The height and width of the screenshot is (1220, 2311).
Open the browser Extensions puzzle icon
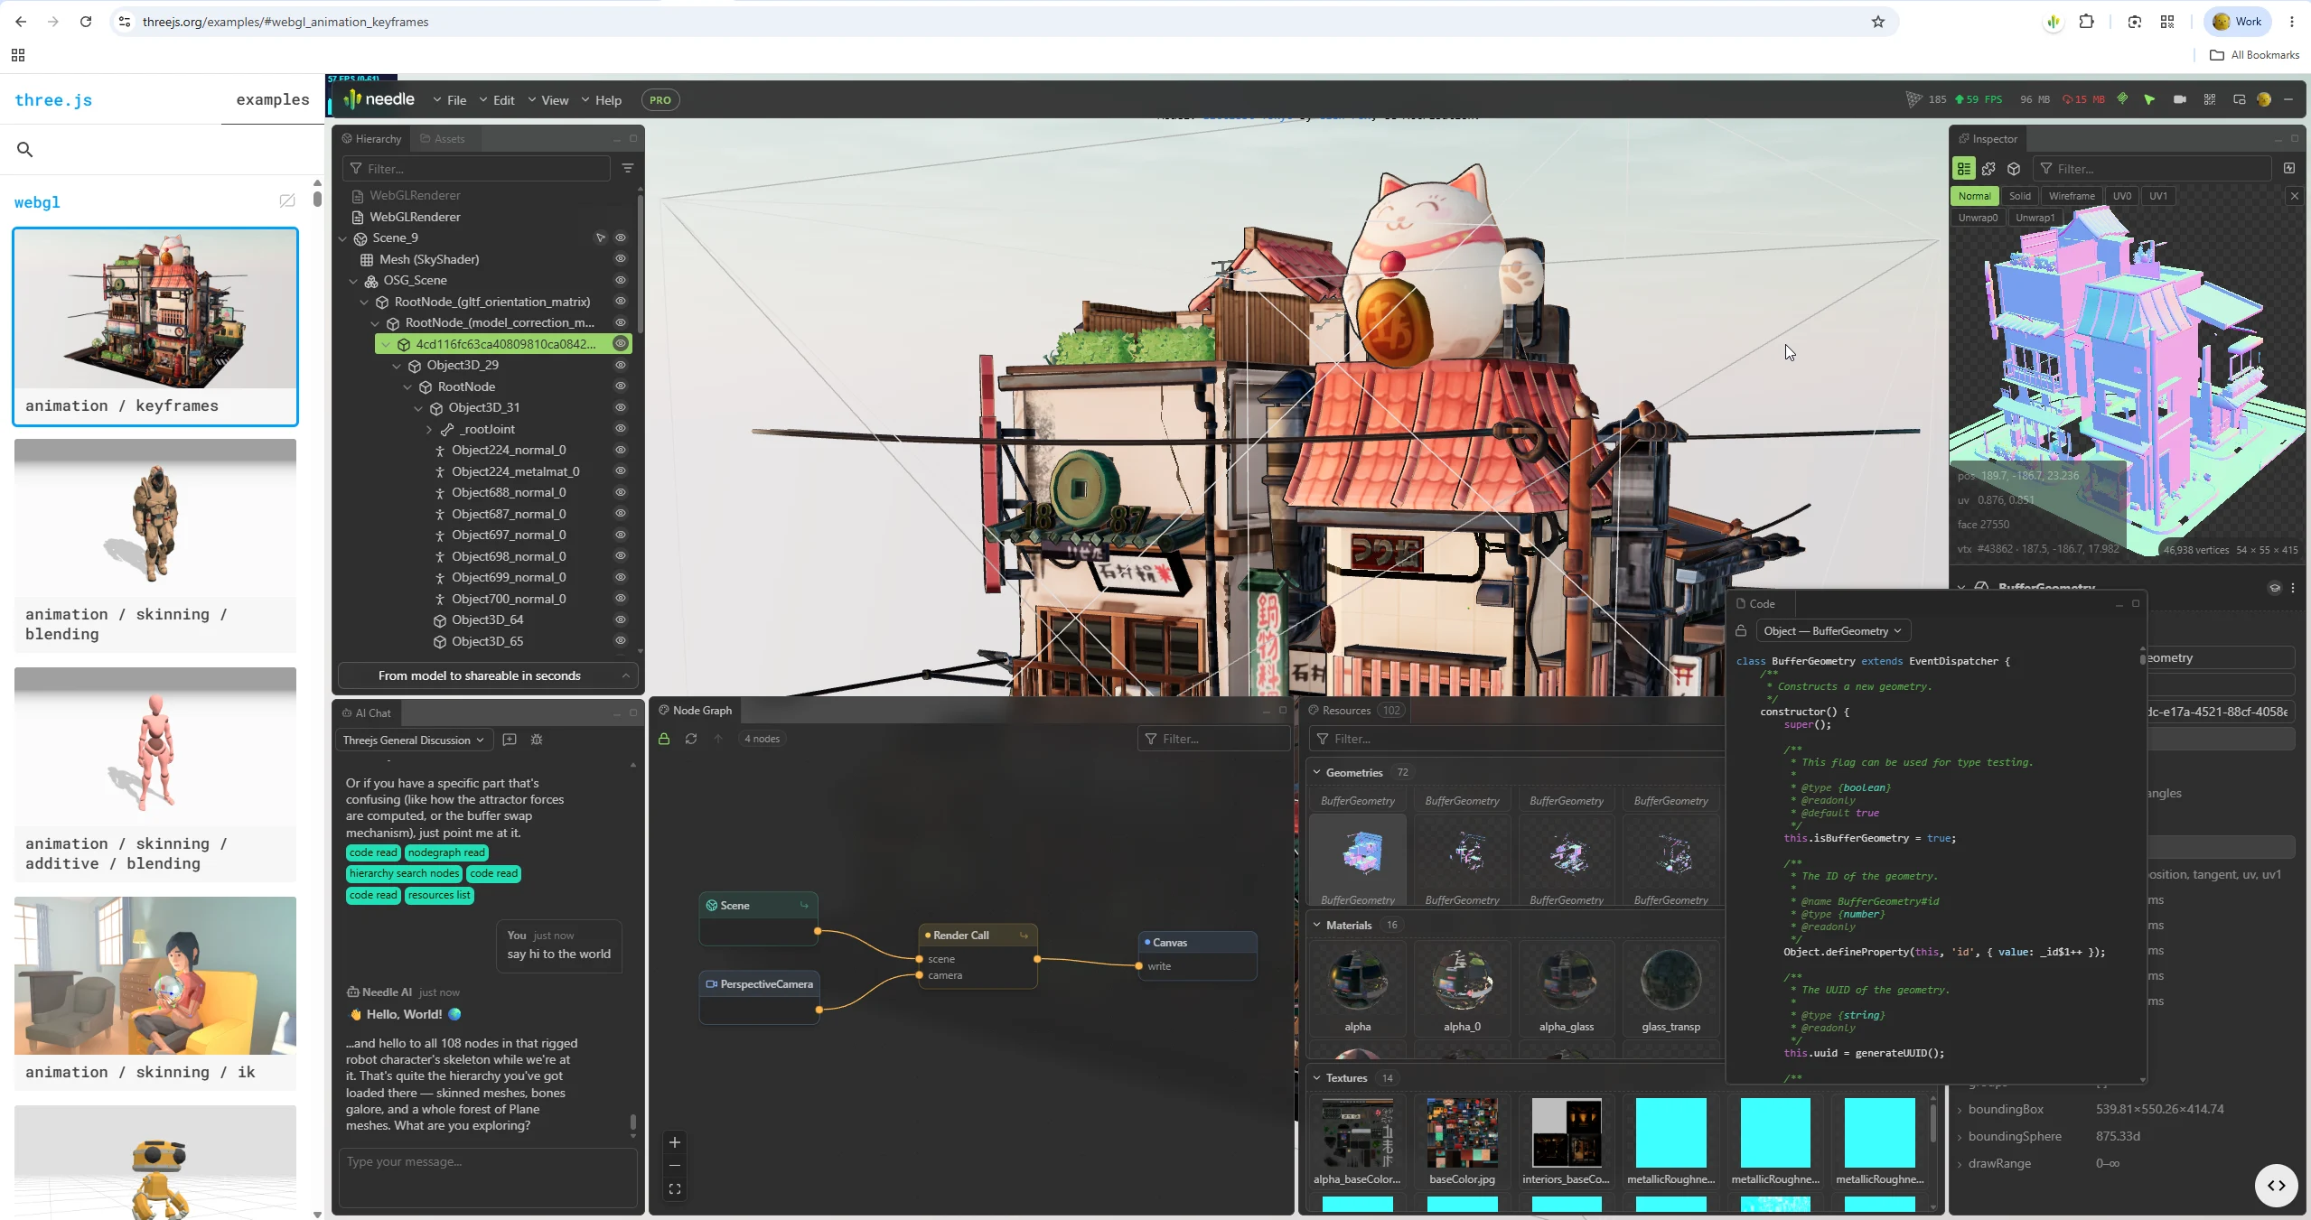click(2086, 22)
